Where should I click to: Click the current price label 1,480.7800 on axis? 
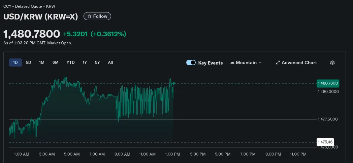[328, 83]
